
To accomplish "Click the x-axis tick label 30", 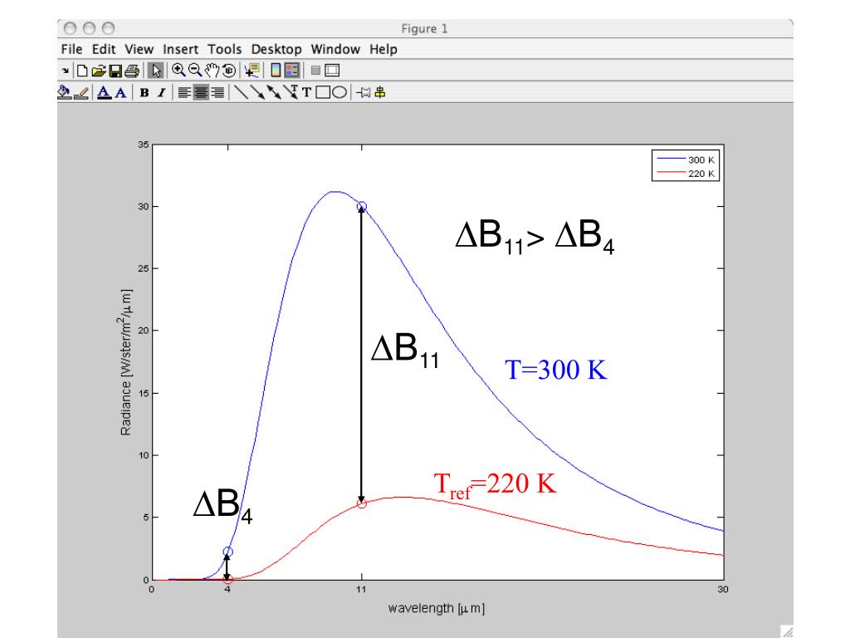I will tap(723, 589).
